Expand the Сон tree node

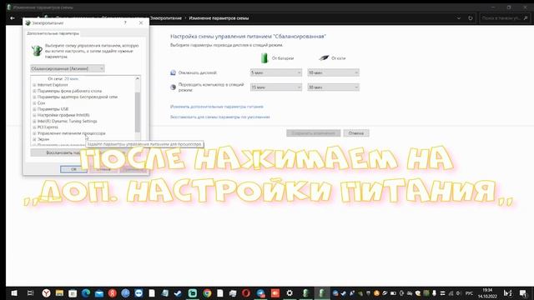coord(34,103)
